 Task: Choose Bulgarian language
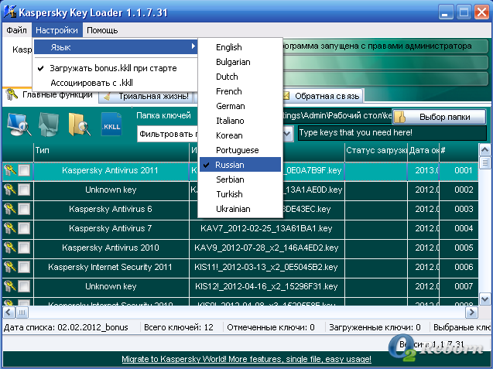pyautogui.click(x=240, y=62)
